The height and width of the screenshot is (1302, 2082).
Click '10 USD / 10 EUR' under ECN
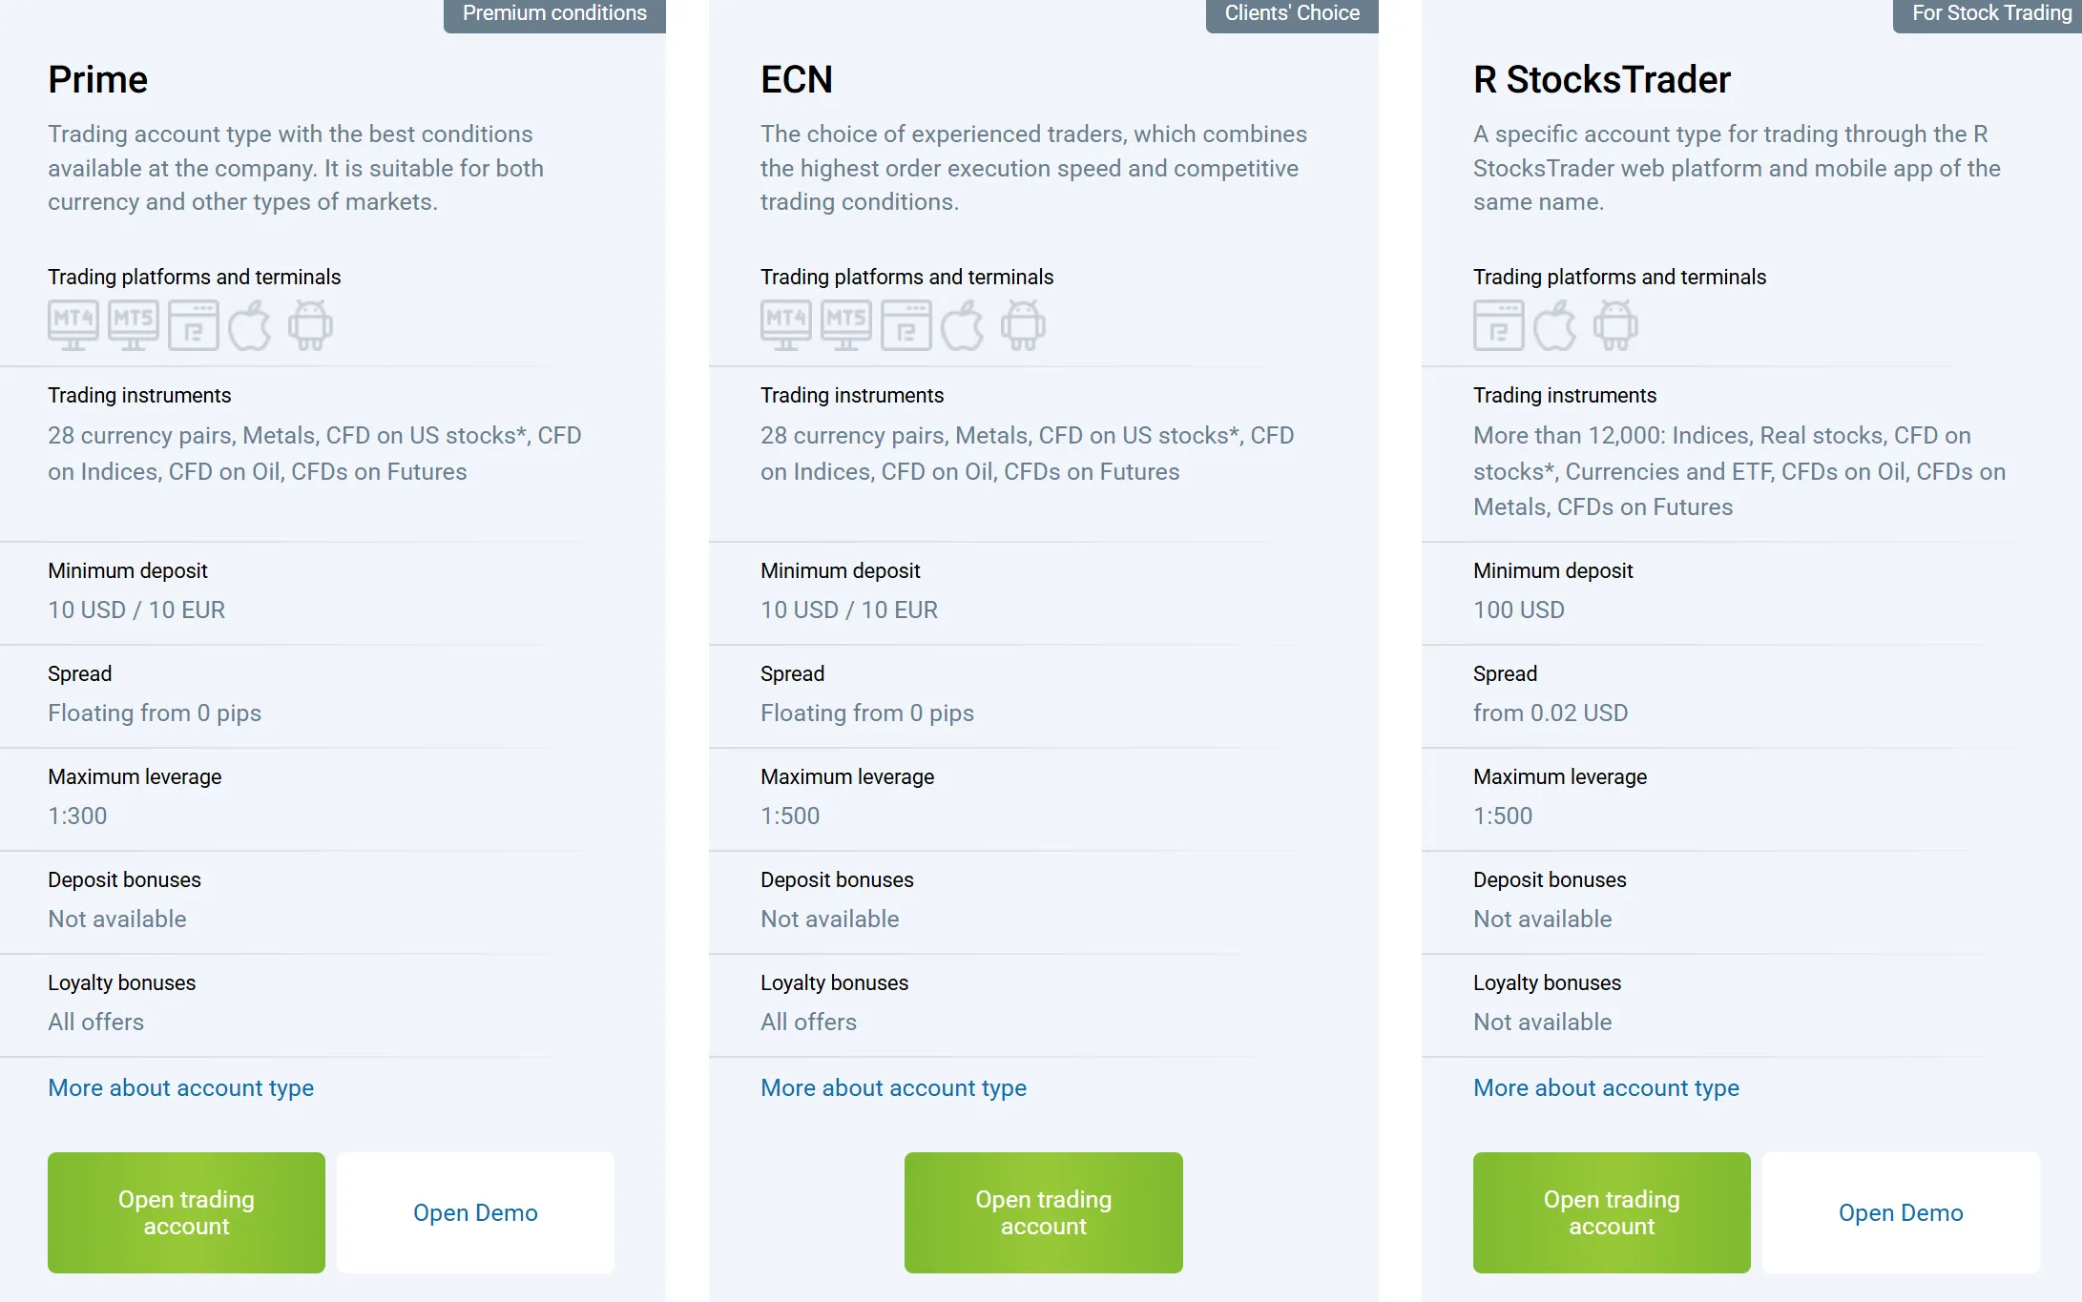(849, 610)
